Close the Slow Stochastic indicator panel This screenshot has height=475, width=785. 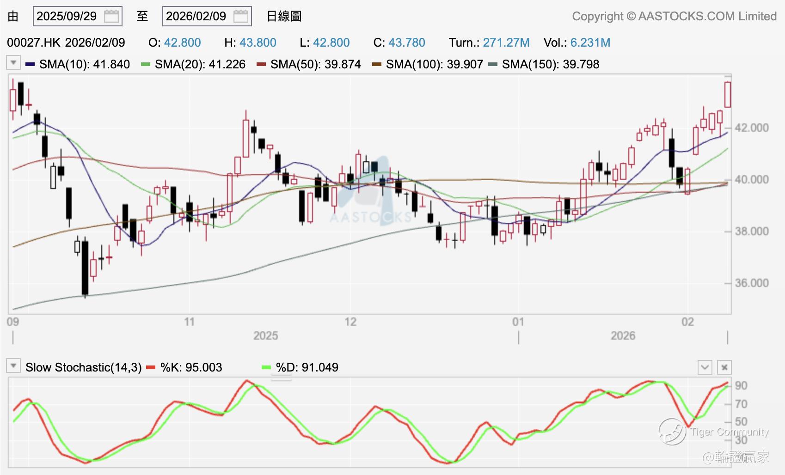tap(724, 367)
